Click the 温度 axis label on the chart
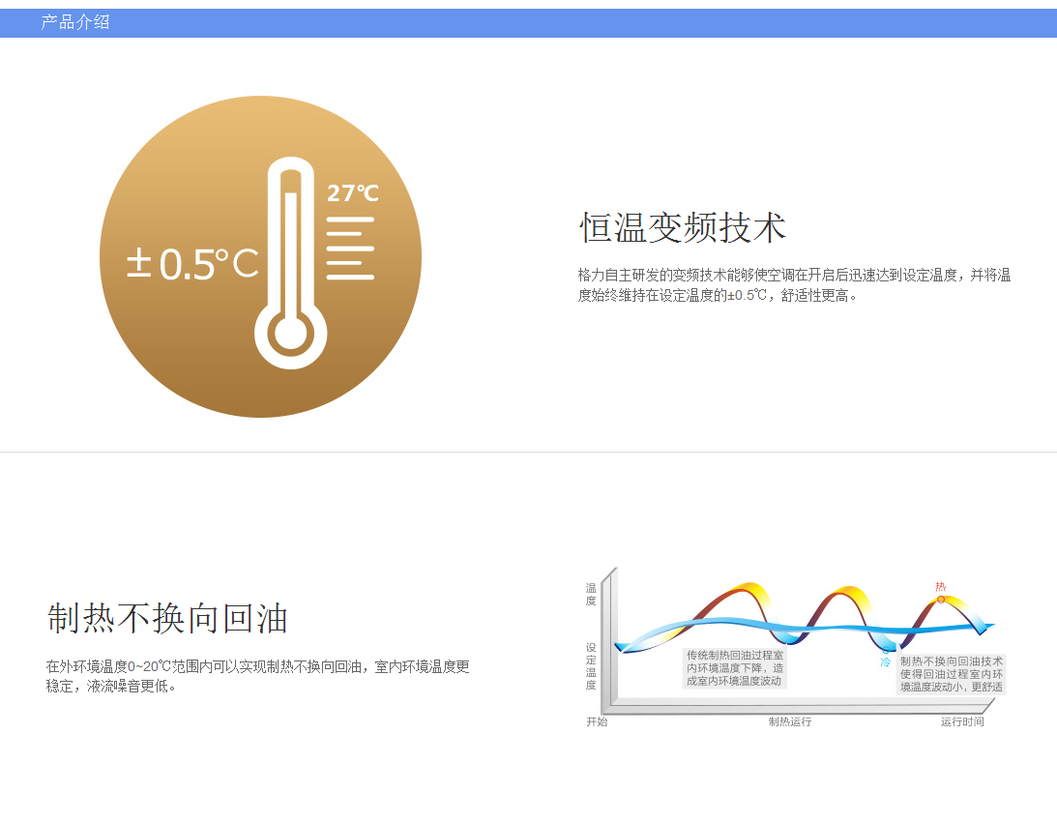The height and width of the screenshot is (822, 1057). point(591,594)
